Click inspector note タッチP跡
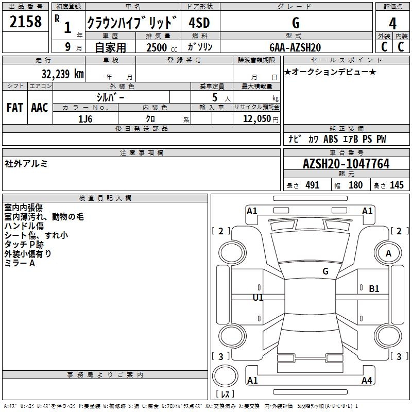 tap(24, 244)
